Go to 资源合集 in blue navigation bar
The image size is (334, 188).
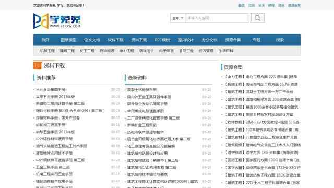(233, 40)
